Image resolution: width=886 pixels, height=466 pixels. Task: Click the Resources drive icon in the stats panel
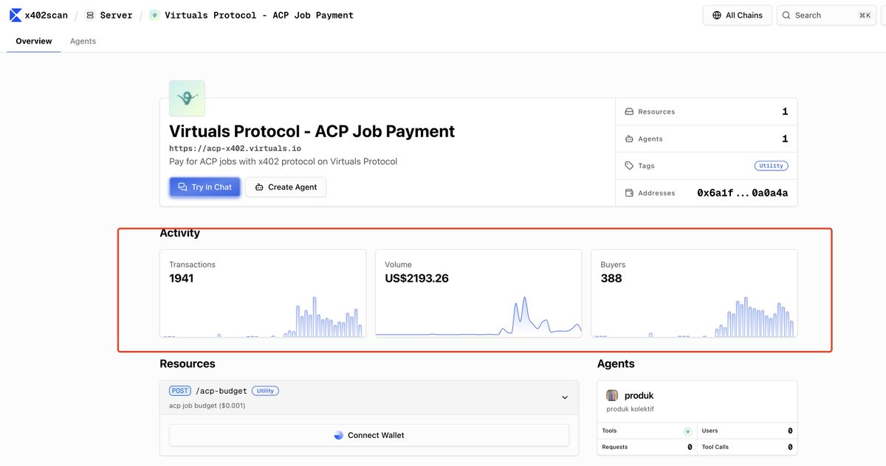[x=628, y=111]
